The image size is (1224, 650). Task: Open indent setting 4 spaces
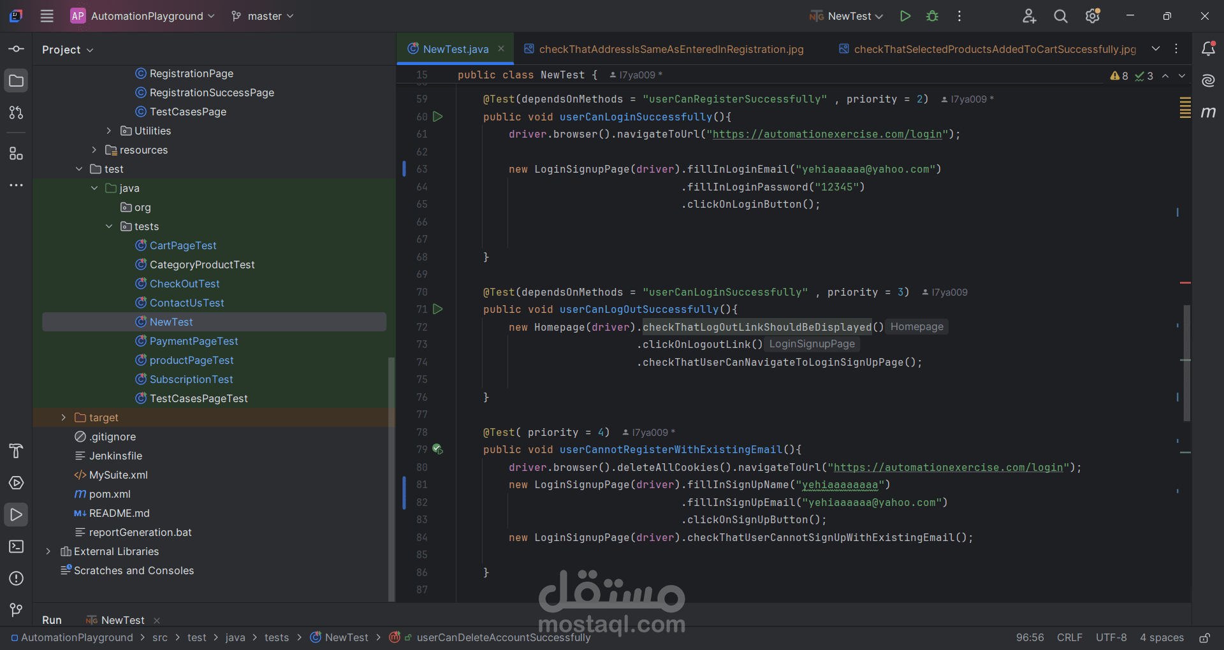point(1162,637)
